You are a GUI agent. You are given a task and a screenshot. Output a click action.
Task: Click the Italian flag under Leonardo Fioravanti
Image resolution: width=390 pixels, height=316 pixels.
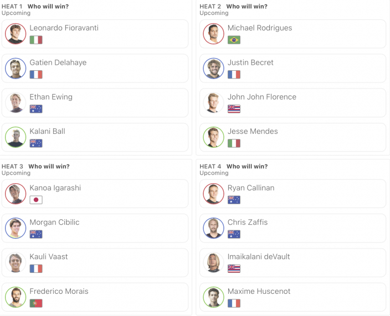(36, 40)
